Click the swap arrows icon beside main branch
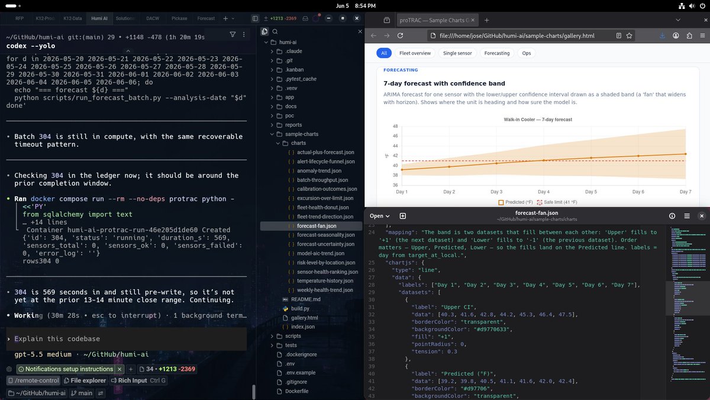710x400 pixels. coord(101,393)
